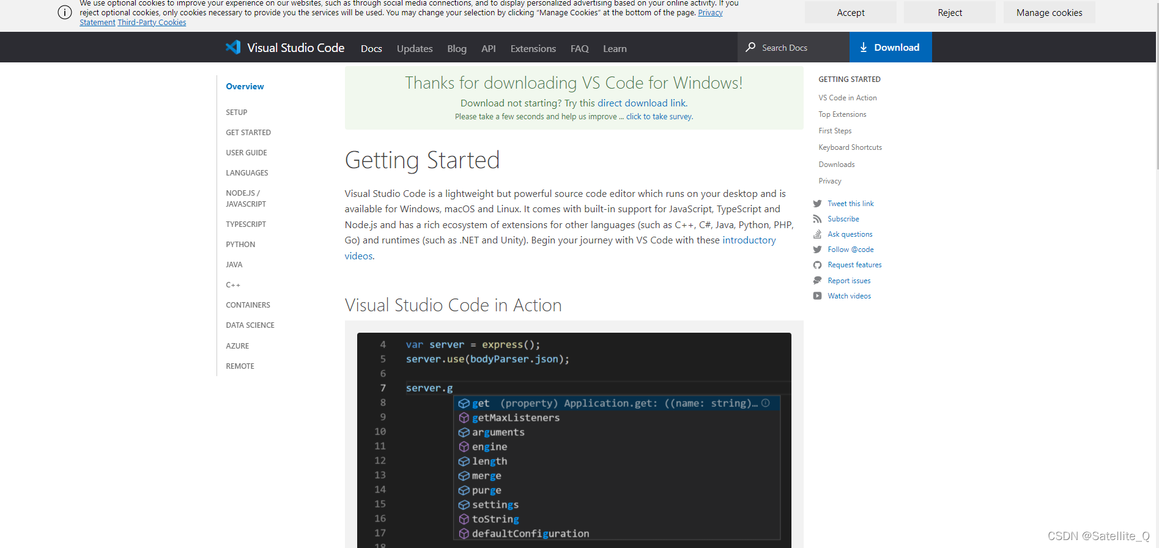Click the RSS icon beside Subscribe
The width and height of the screenshot is (1159, 548).
[817, 219]
